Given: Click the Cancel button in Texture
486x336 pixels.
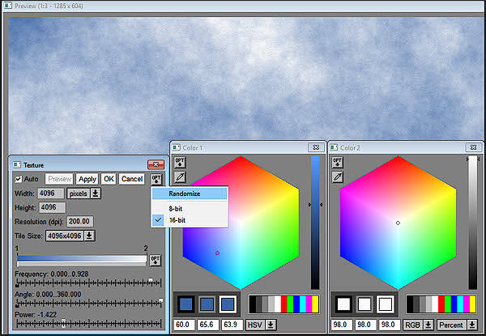Looking at the screenshot, I should (132, 179).
